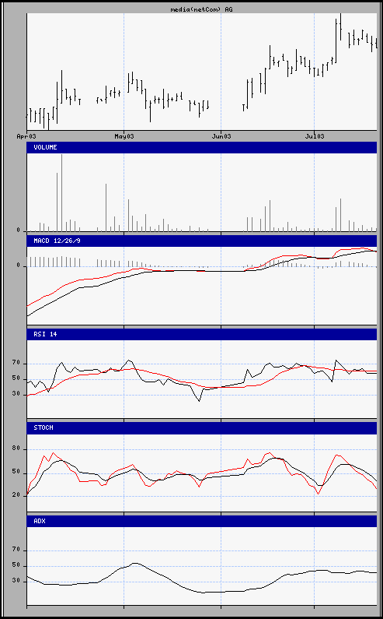This screenshot has height=619, width=383.
Task: Click the STOCH panel header
Action: tap(202, 428)
